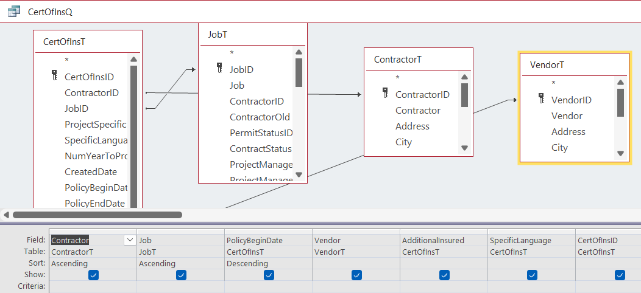Image resolution: width=641 pixels, height=293 pixels.
Task: Click the left arrow of the horizontal scrollbar
Action: click(x=6, y=215)
